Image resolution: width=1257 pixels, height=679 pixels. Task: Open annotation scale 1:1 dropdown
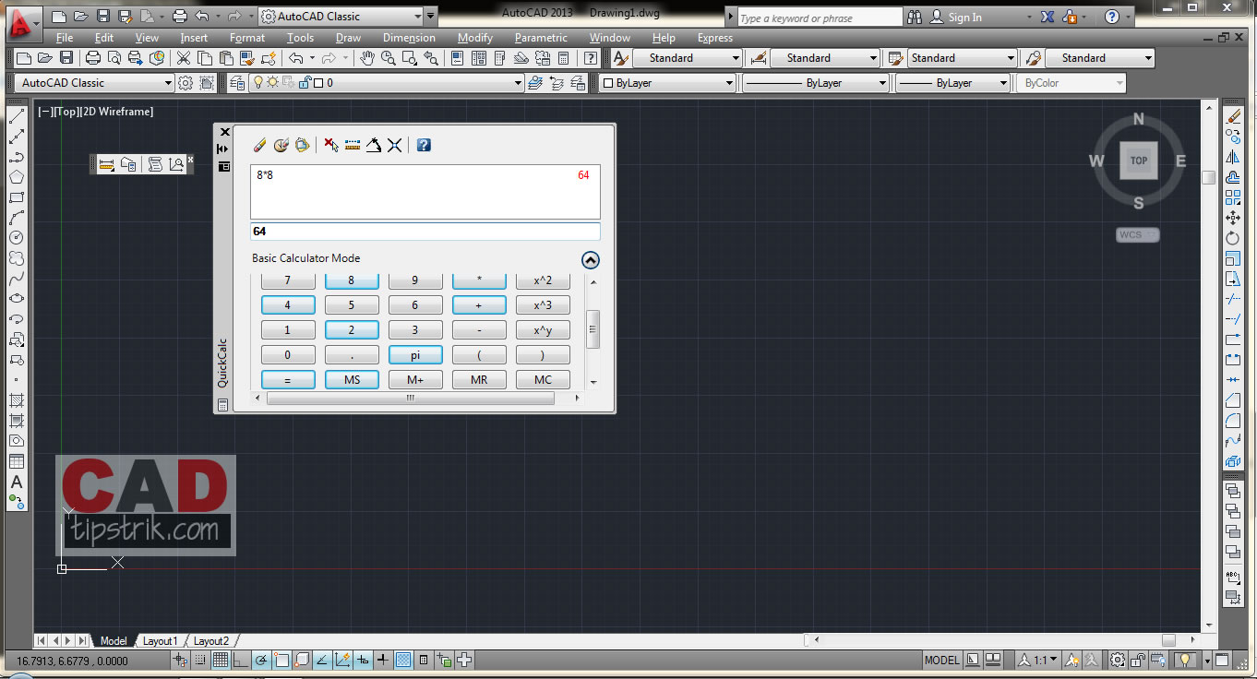1039,661
